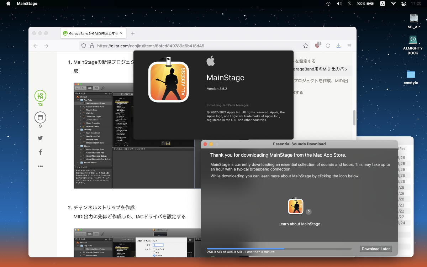Open the emstyle folder on desktop
The height and width of the screenshot is (267, 427).
(x=411, y=74)
